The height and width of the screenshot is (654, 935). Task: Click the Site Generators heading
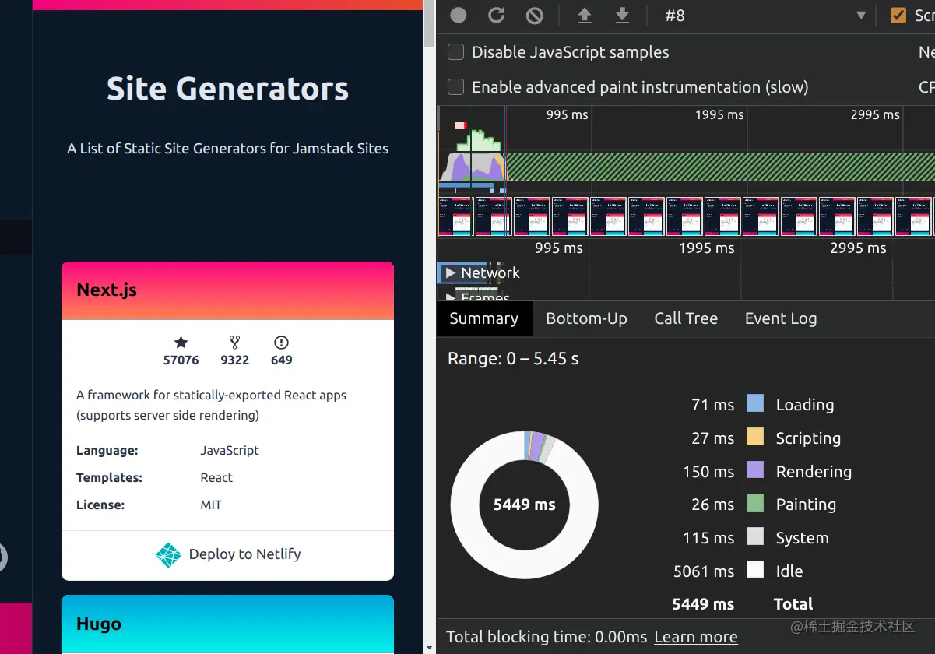227,89
